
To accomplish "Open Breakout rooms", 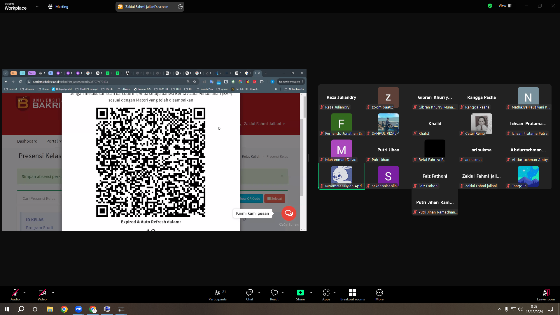I will coord(353,295).
